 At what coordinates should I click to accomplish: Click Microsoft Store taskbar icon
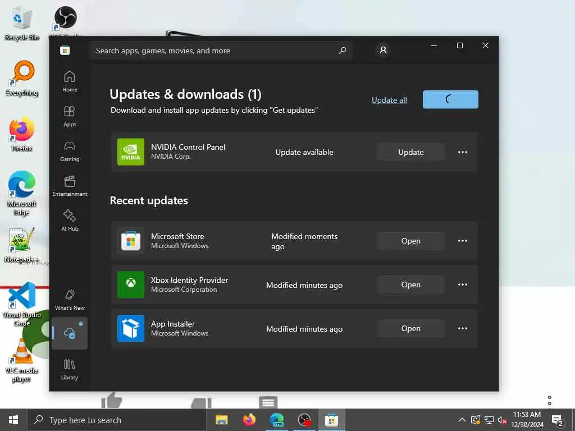331,420
